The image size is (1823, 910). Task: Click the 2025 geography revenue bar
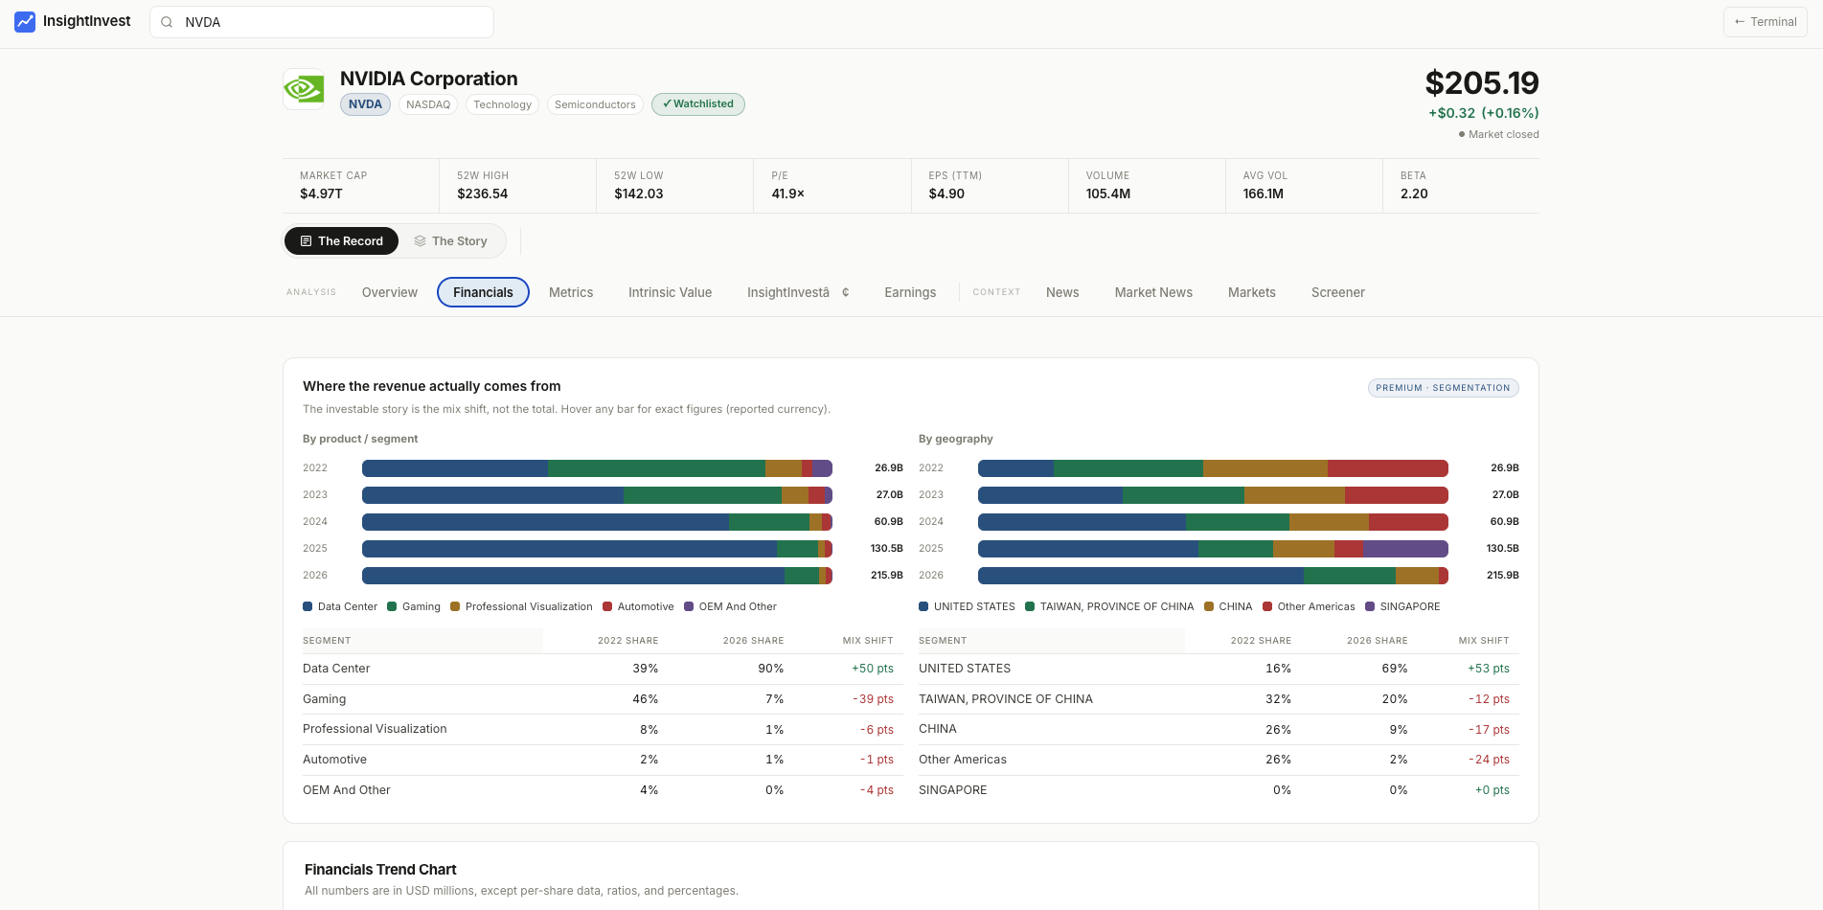(x=1213, y=549)
